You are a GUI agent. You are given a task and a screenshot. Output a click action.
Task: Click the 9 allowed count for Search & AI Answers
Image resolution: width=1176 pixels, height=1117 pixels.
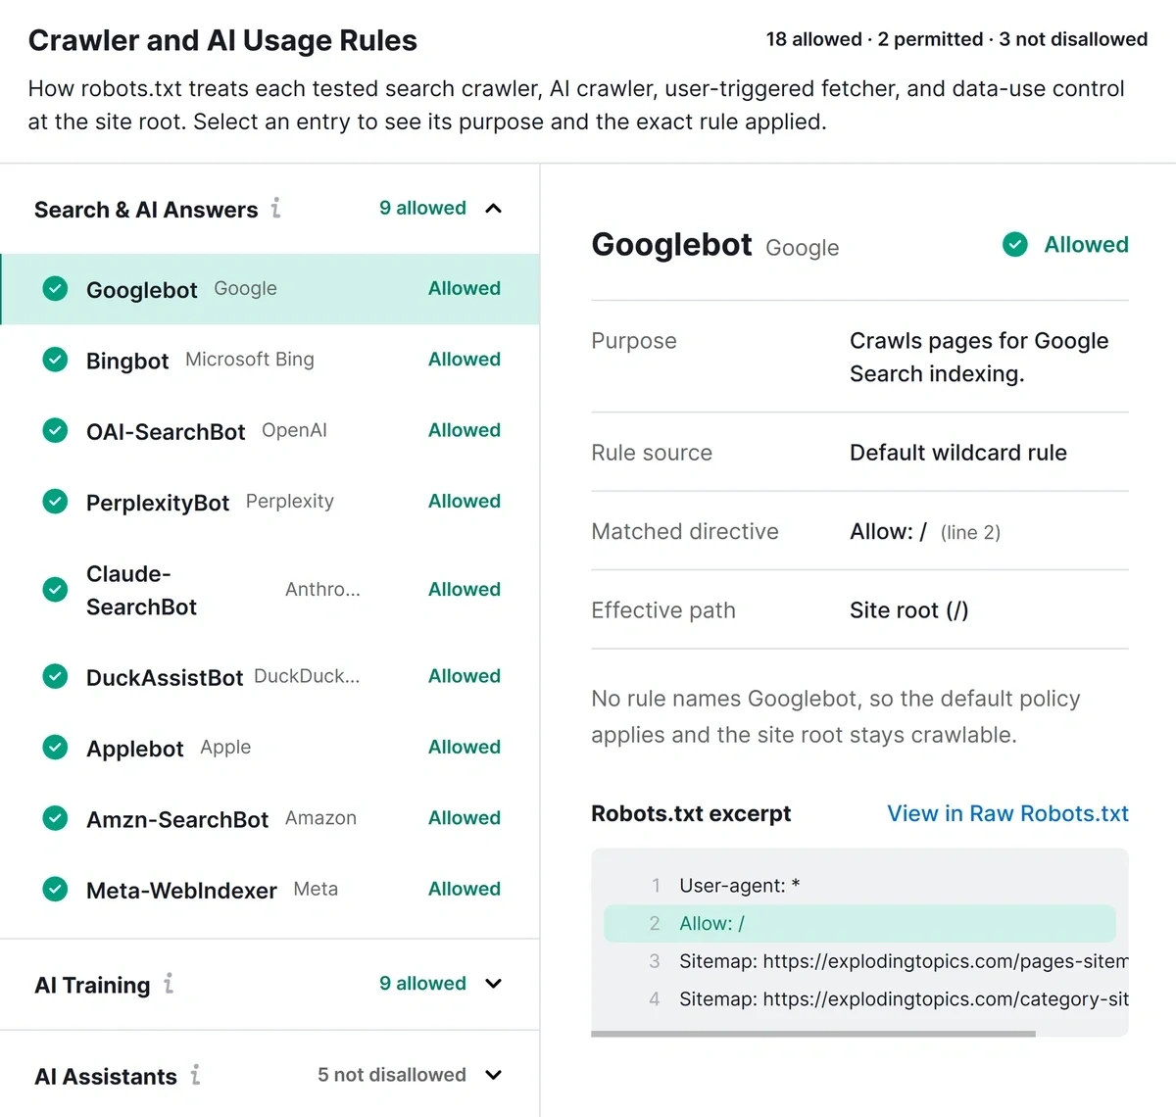point(422,208)
